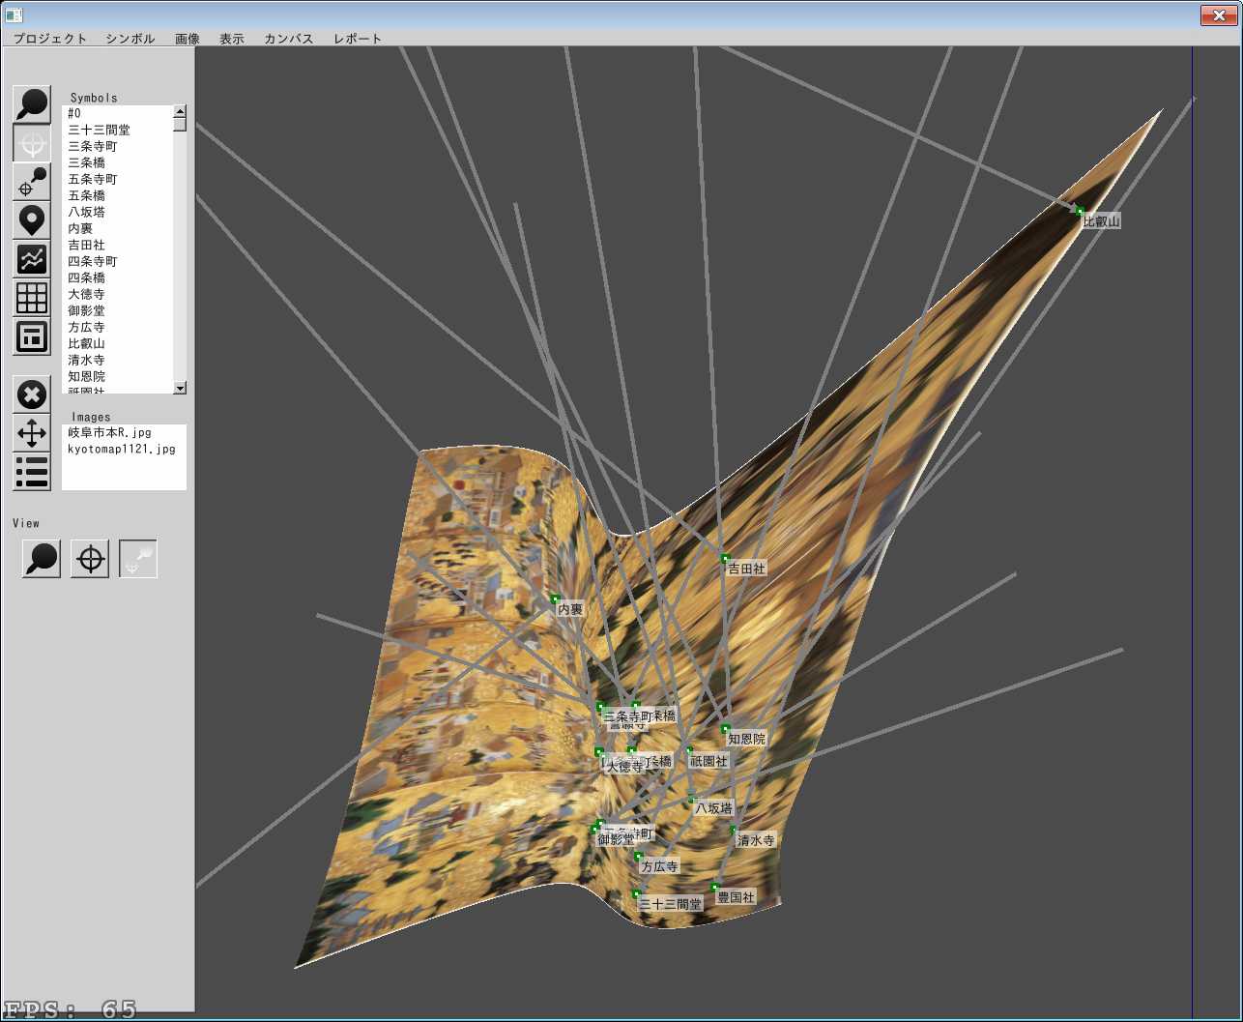Select 清水寺 in Symbols list

(117, 360)
